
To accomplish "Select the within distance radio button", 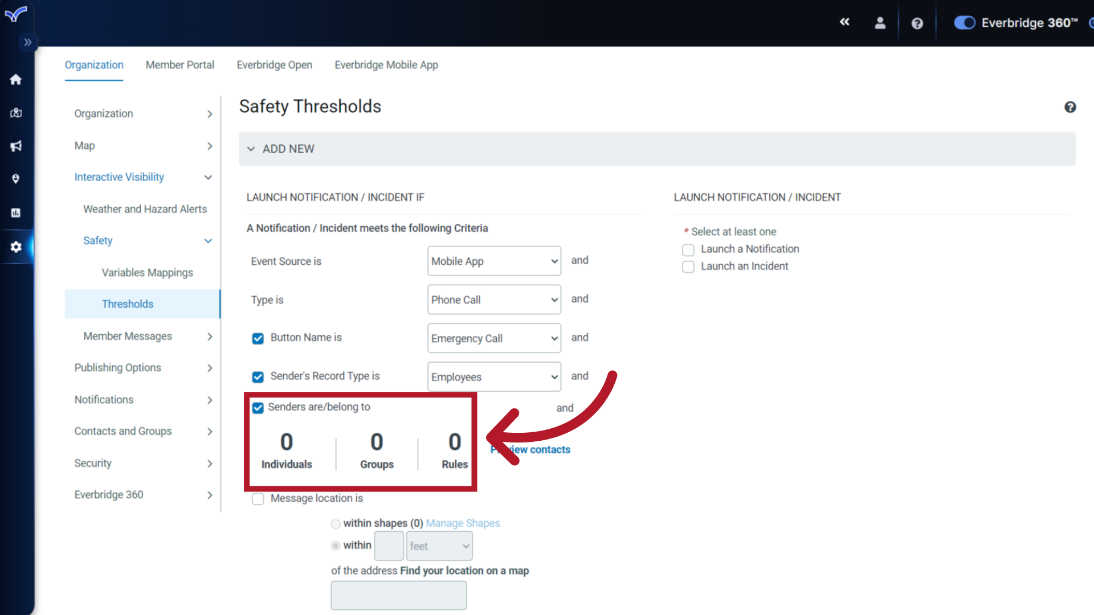I will point(336,546).
